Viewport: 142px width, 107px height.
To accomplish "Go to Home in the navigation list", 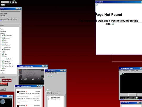I will pyautogui.click(x=2, y=29).
